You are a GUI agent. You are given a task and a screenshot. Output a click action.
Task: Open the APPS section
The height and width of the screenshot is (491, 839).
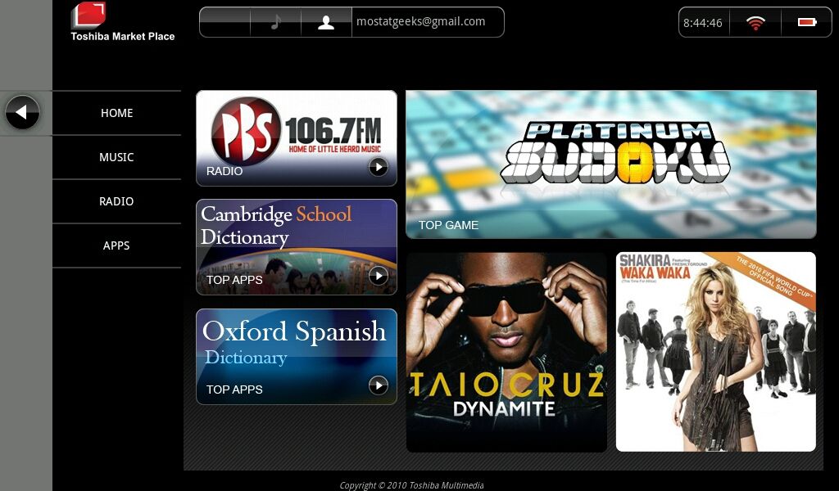pyautogui.click(x=116, y=245)
